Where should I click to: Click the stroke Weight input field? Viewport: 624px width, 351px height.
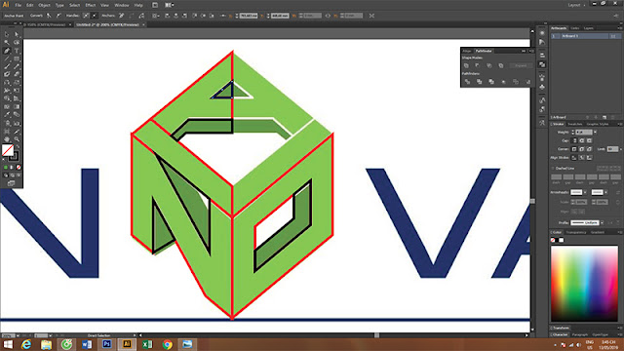point(584,133)
